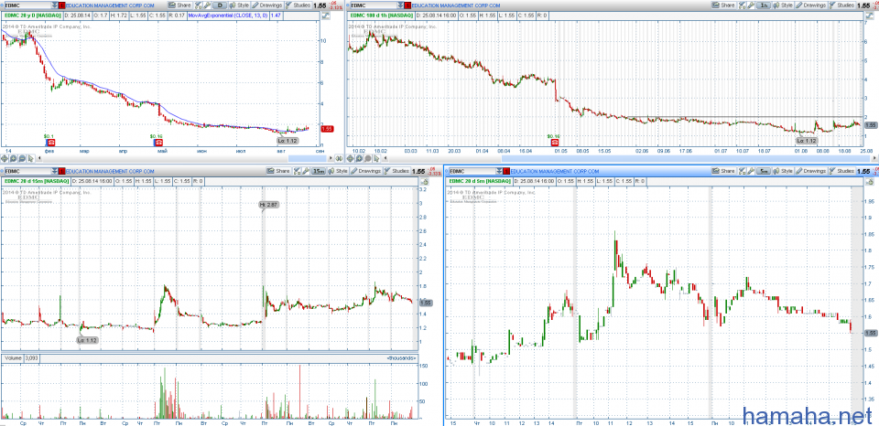This screenshot has height=426, width=879.
Task: Click into the EDMC symbol field of the 5m chart
Action: point(472,171)
